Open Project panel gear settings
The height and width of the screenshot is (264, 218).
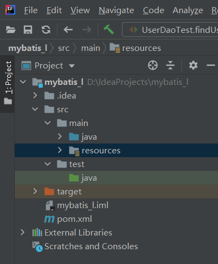click(x=193, y=65)
